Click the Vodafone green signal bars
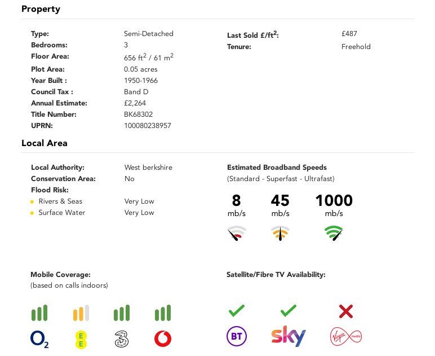This screenshot has height=356, width=435. (163, 313)
